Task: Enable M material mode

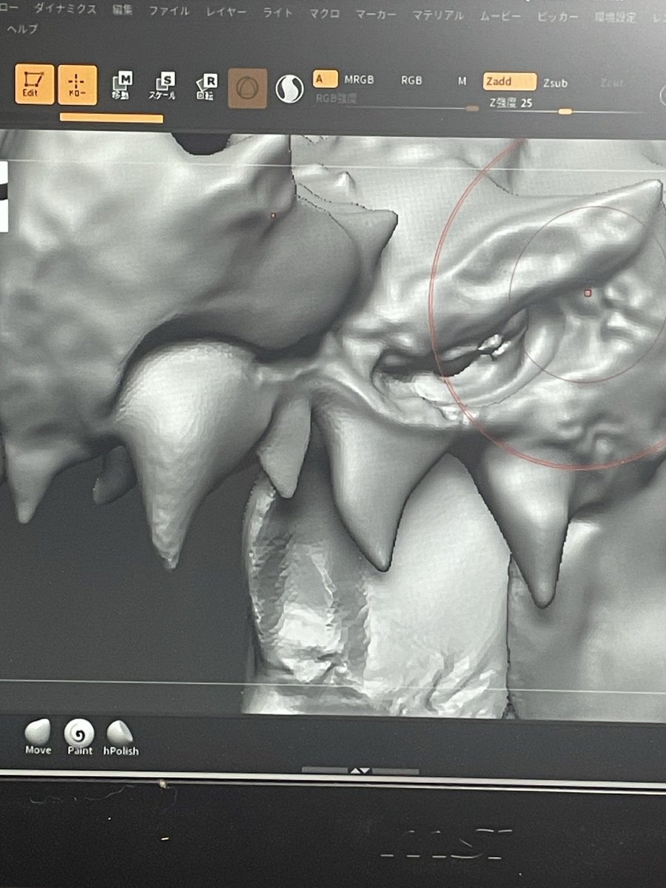Action: (462, 81)
